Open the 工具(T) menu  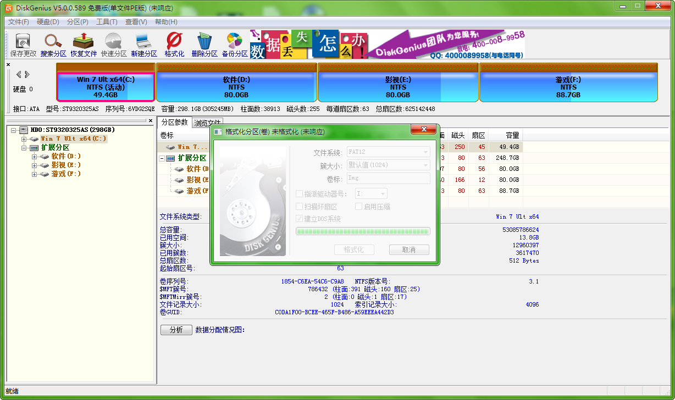[107, 22]
